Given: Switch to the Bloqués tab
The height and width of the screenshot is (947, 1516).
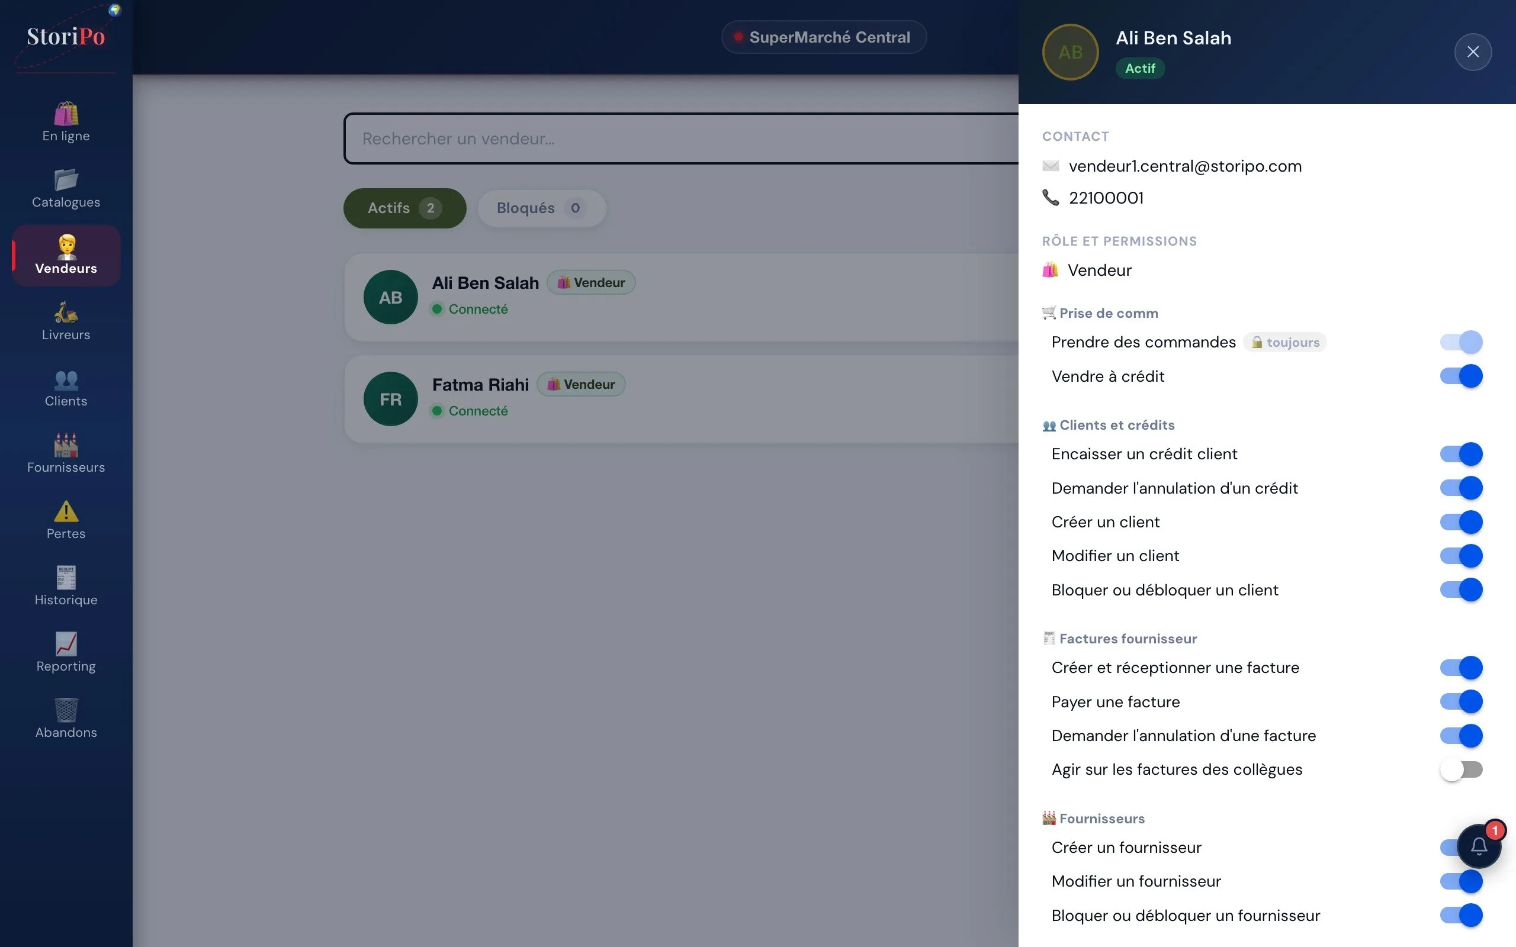Looking at the screenshot, I should pyautogui.click(x=541, y=208).
